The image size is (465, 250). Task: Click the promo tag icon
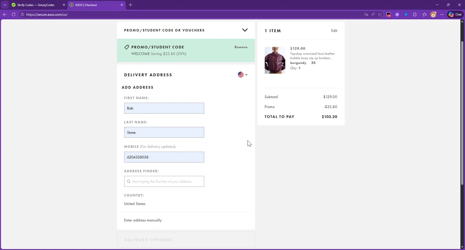(x=126, y=47)
